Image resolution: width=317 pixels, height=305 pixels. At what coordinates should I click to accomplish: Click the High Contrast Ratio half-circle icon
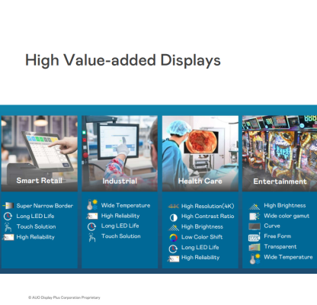pos(174,217)
